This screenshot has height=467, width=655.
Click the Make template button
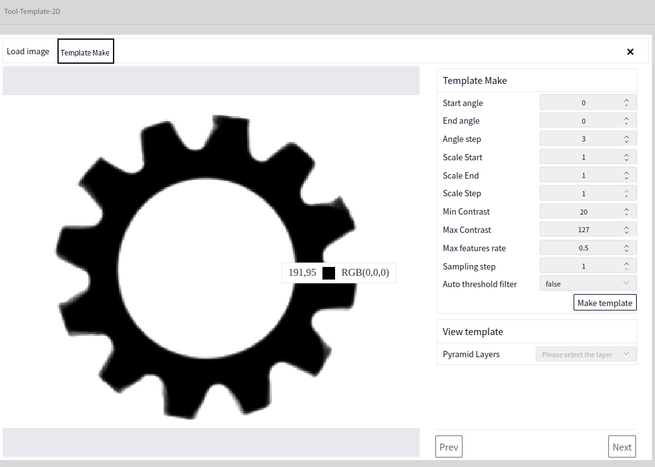(x=605, y=303)
